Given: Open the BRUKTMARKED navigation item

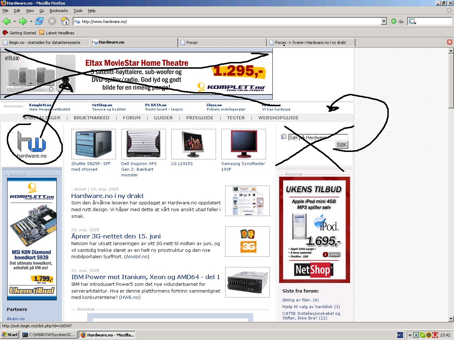Looking at the screenshot, I should (92, 118).
